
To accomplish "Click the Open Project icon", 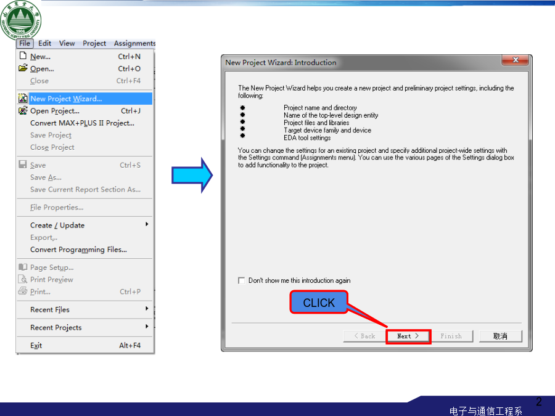I will pyautogui.click(x=23, y=110).
